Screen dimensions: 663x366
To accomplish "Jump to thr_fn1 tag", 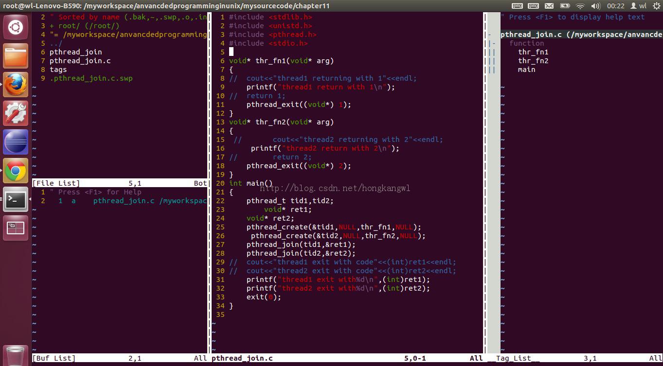I will (533, 52).
